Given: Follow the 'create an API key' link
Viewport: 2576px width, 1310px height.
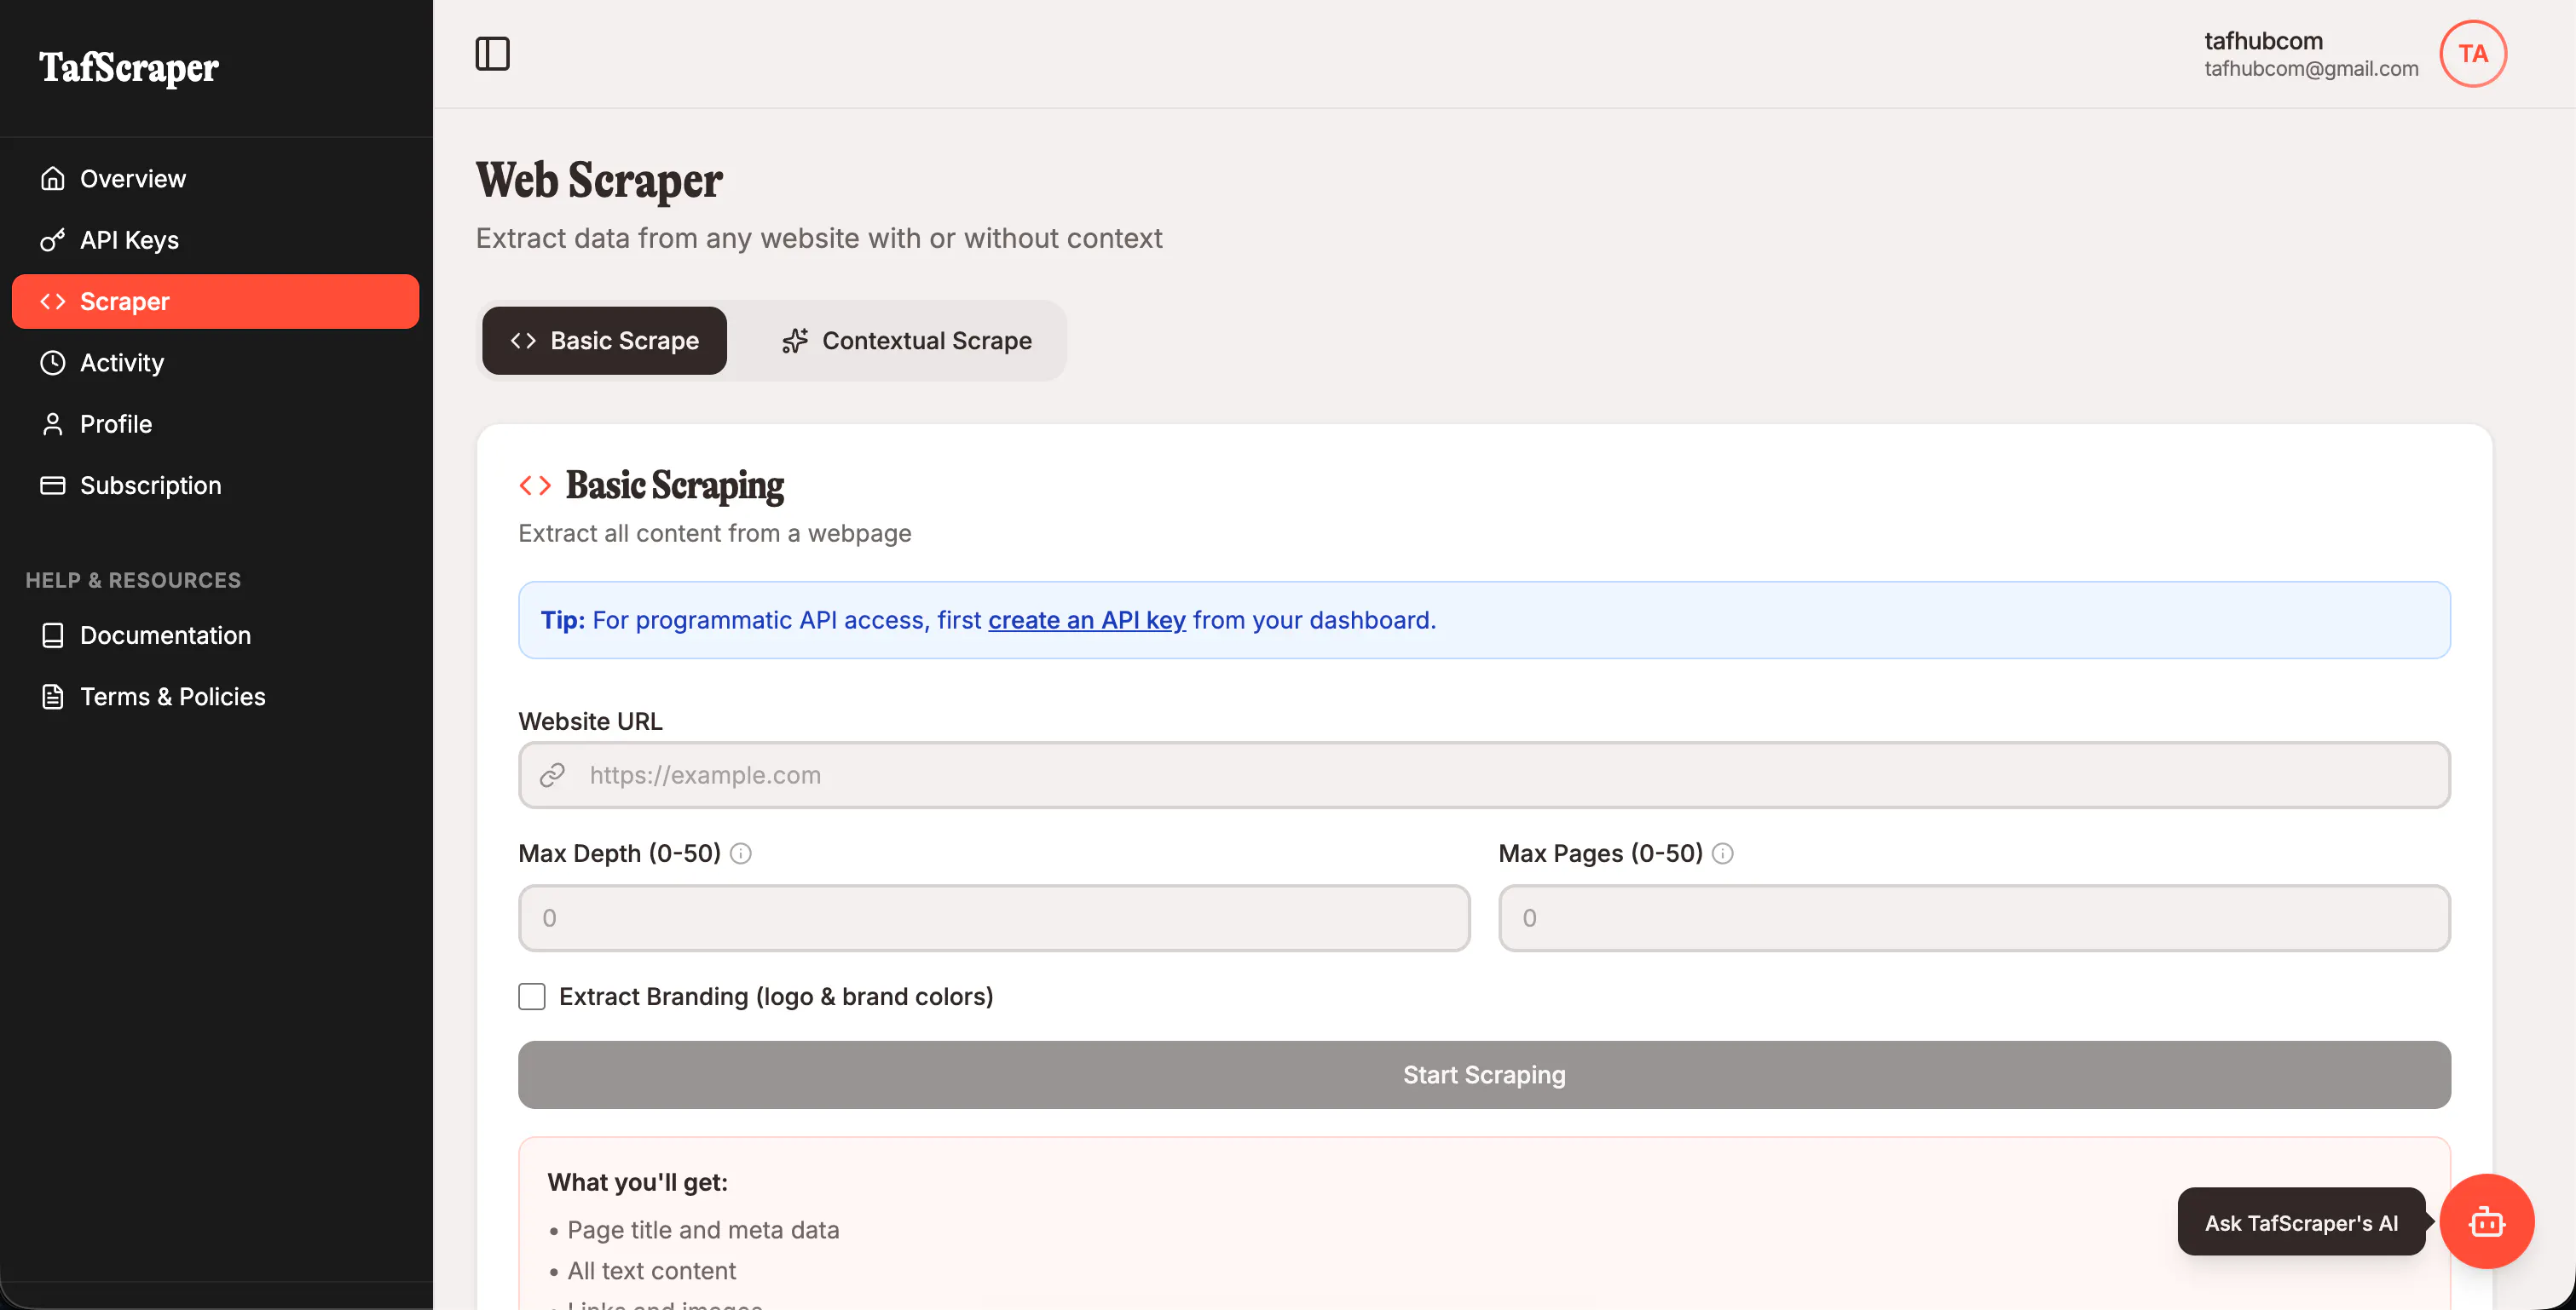Looking at the screenshot, I should 1087,621.
